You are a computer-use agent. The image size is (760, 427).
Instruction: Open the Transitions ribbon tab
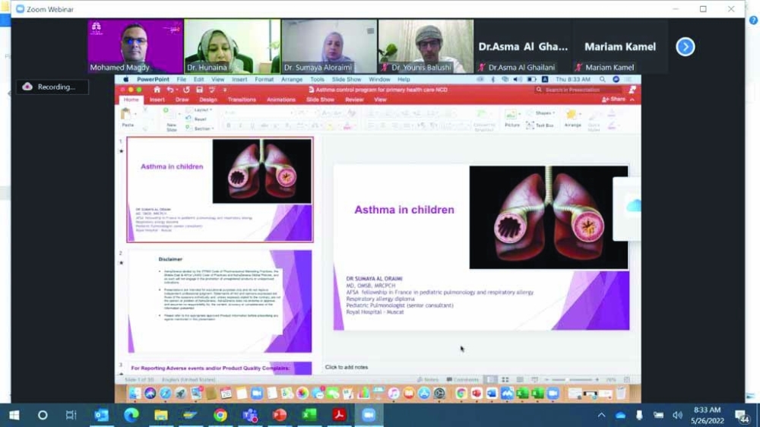[242, 100]
